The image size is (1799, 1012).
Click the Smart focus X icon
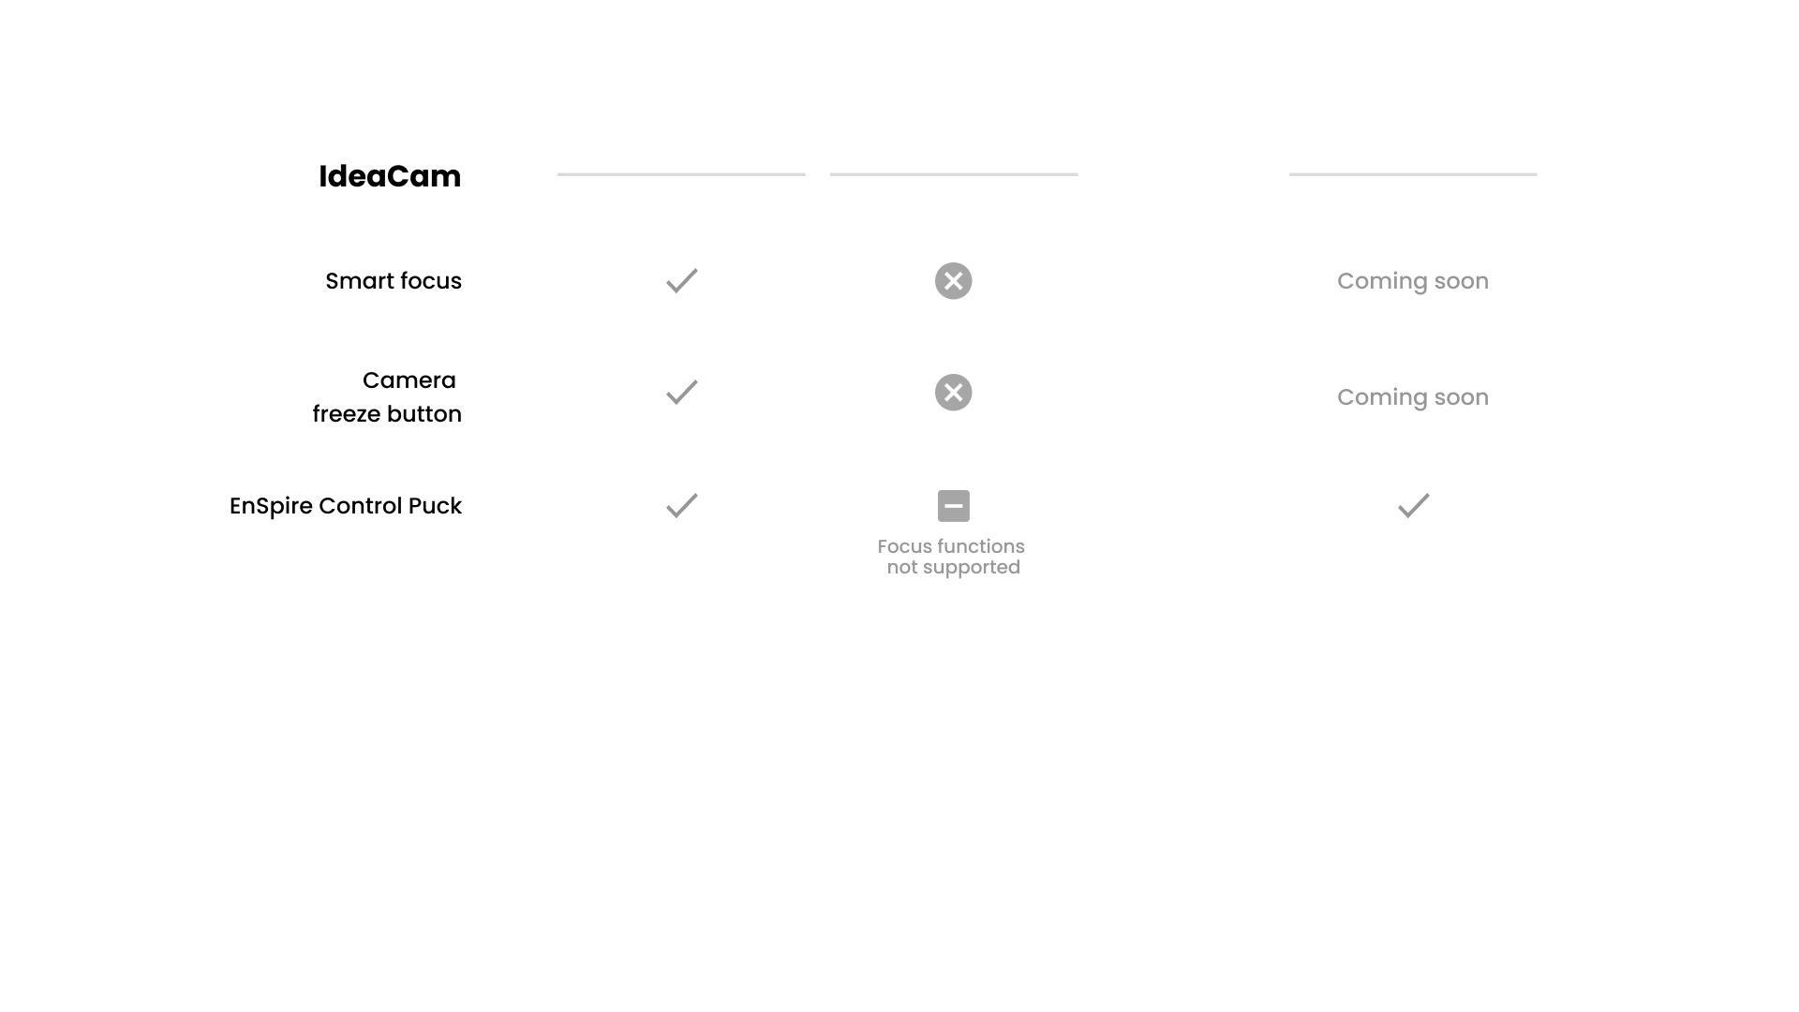pyautogui.click(x=954, y=281)
